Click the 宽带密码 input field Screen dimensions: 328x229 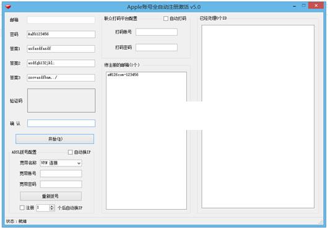[x=61, y=184]
